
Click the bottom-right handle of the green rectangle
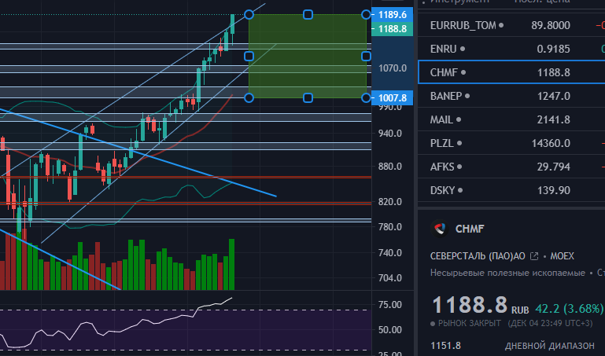[366, 98]
